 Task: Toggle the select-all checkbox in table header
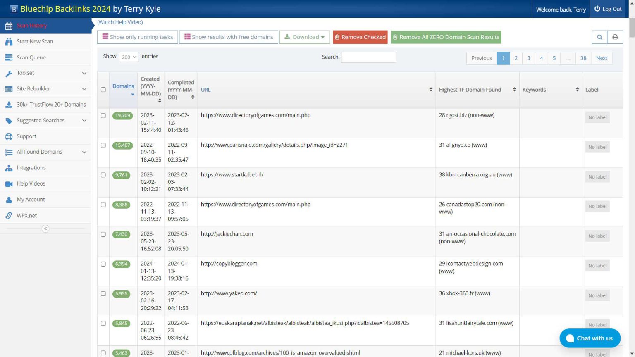pos(103,90)
